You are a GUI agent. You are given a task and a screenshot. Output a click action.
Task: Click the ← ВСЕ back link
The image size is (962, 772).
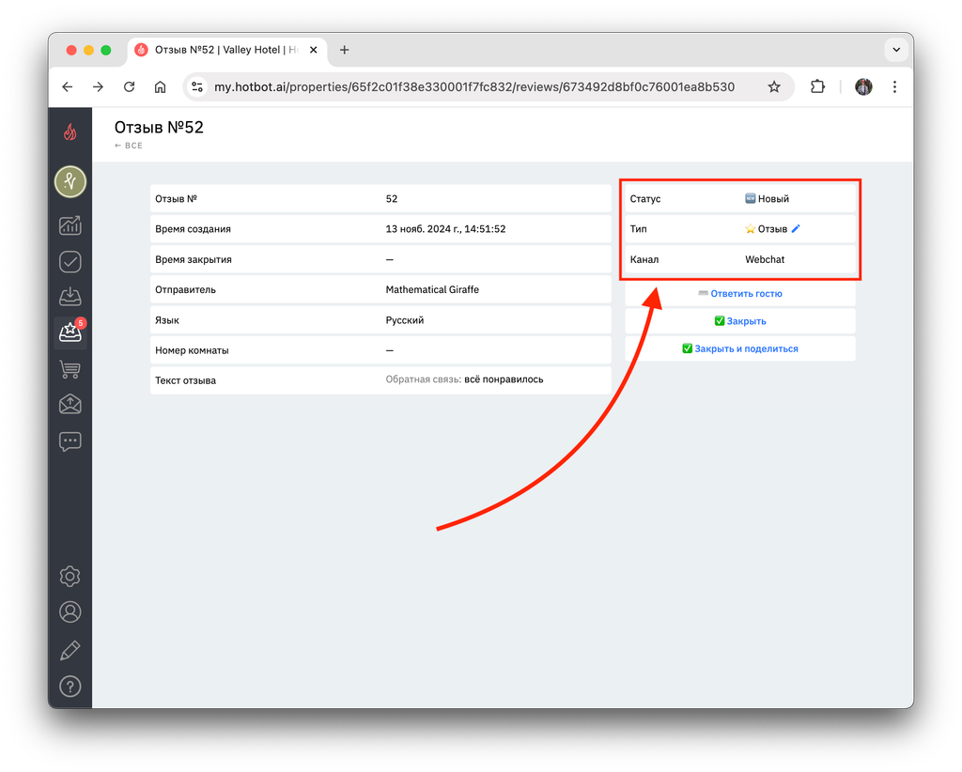click(128, 146)
